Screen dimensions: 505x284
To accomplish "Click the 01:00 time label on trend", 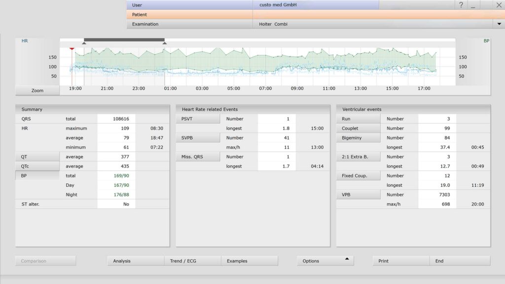I will point(170,88).
